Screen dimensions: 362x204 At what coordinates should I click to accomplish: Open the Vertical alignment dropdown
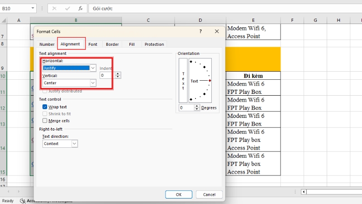[x=93, y=83]
